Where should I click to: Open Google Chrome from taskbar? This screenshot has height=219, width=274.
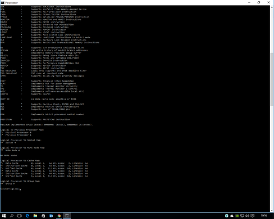click(x=59, y=216)
